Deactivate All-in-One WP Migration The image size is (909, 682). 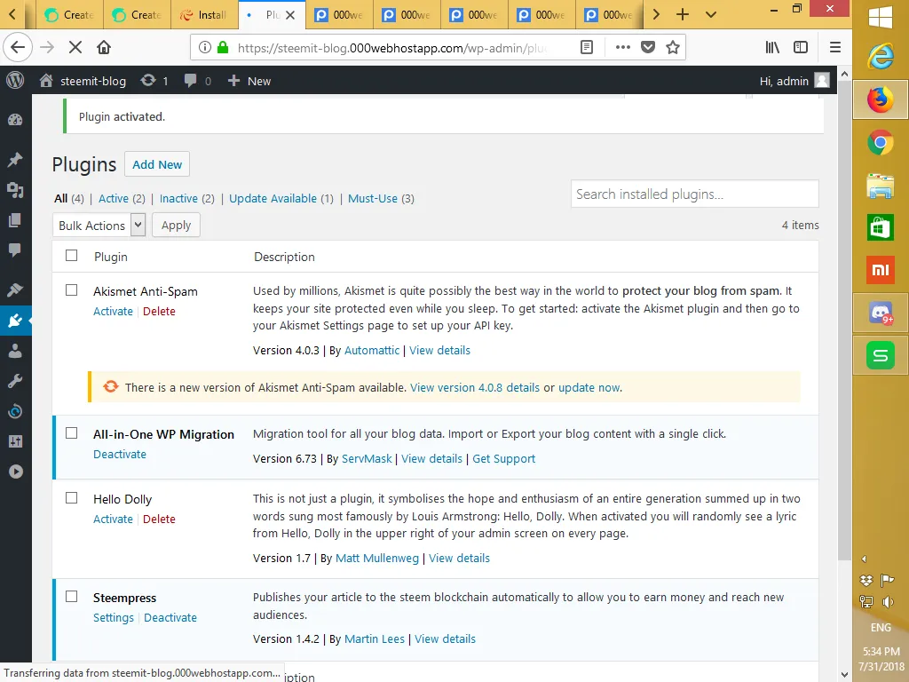(x=120, y=454)
